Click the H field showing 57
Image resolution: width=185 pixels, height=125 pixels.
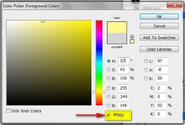[x=124, y=61]
